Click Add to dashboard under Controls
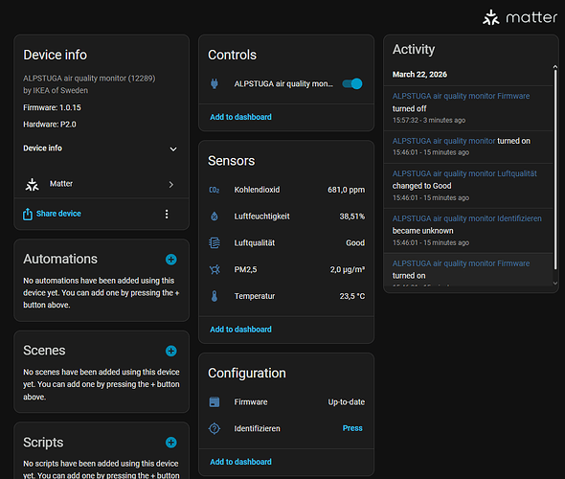Viewport: 565px width, 479px height. pos(240,117)
